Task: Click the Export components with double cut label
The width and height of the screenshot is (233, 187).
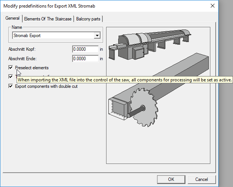Action: [46, 86]
